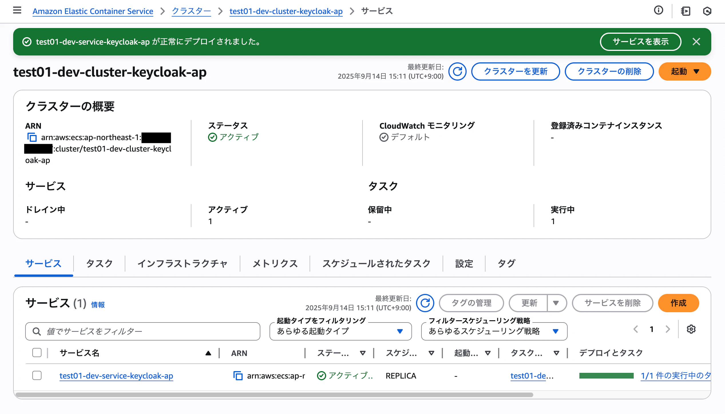
Task: Open test01-dev-cluster-keycloak-ap breadcrumb link
Action: (x=286, y=11)
